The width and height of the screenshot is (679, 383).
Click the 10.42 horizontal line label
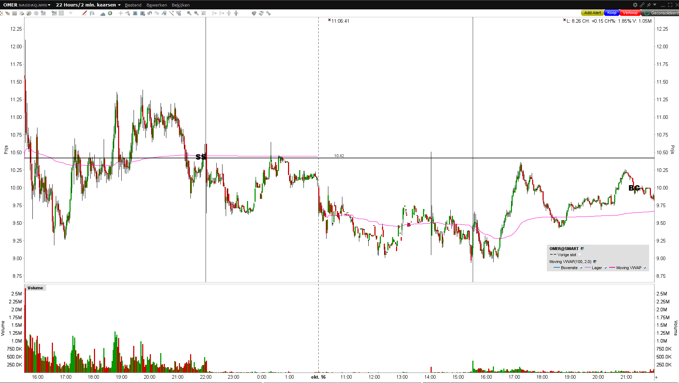(x=339, y=156)
